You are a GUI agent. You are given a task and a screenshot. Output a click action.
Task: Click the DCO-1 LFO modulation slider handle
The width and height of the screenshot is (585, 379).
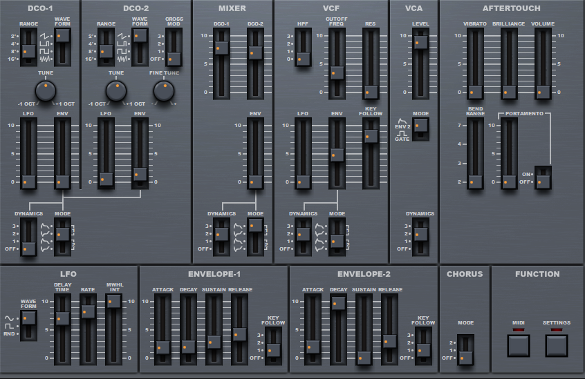(29, 182)
